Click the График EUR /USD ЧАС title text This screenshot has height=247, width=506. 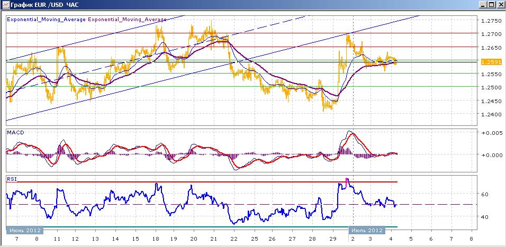coord(48,5)
